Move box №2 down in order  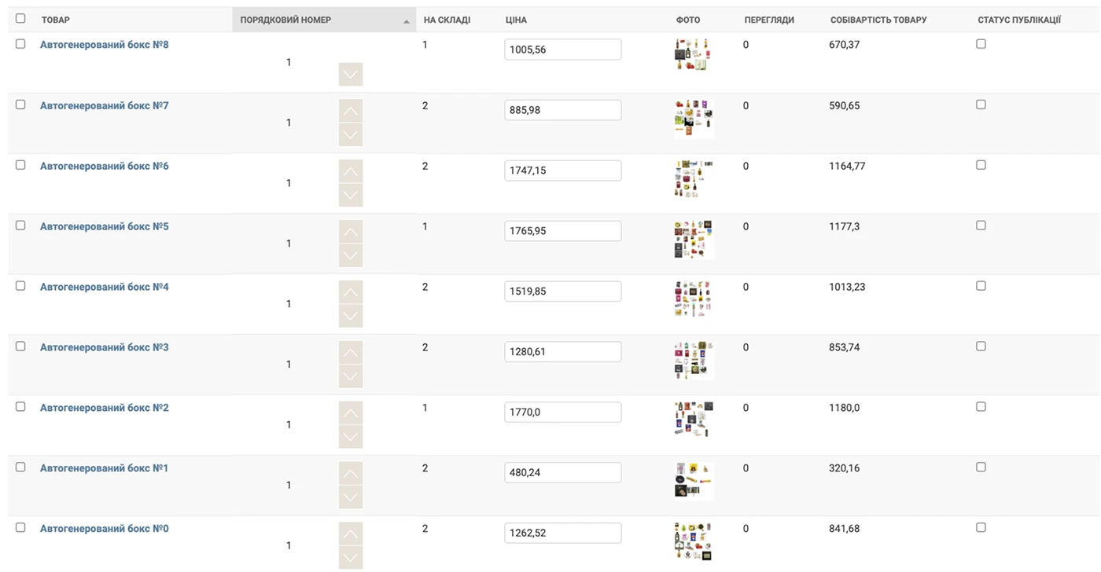[x=351, y=437]
